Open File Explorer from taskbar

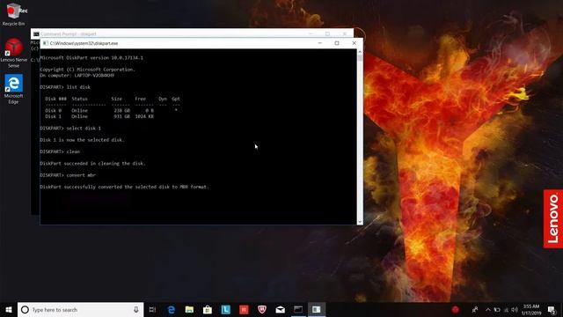(189, 309)
